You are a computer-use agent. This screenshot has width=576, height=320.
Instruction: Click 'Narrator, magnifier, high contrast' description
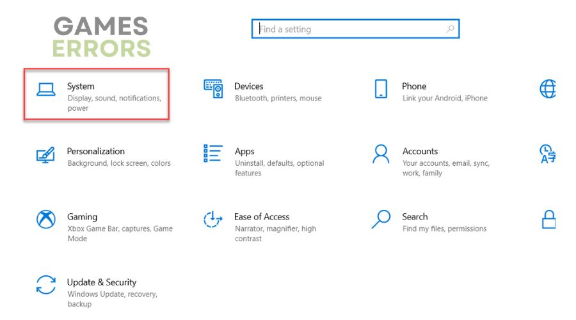tap(275, 234)
